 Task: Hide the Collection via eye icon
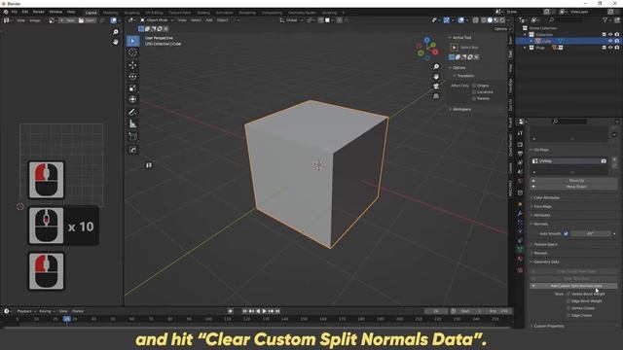click(610, 35)
